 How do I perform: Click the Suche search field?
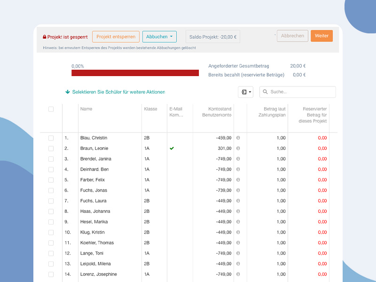(x=298, y=92)
